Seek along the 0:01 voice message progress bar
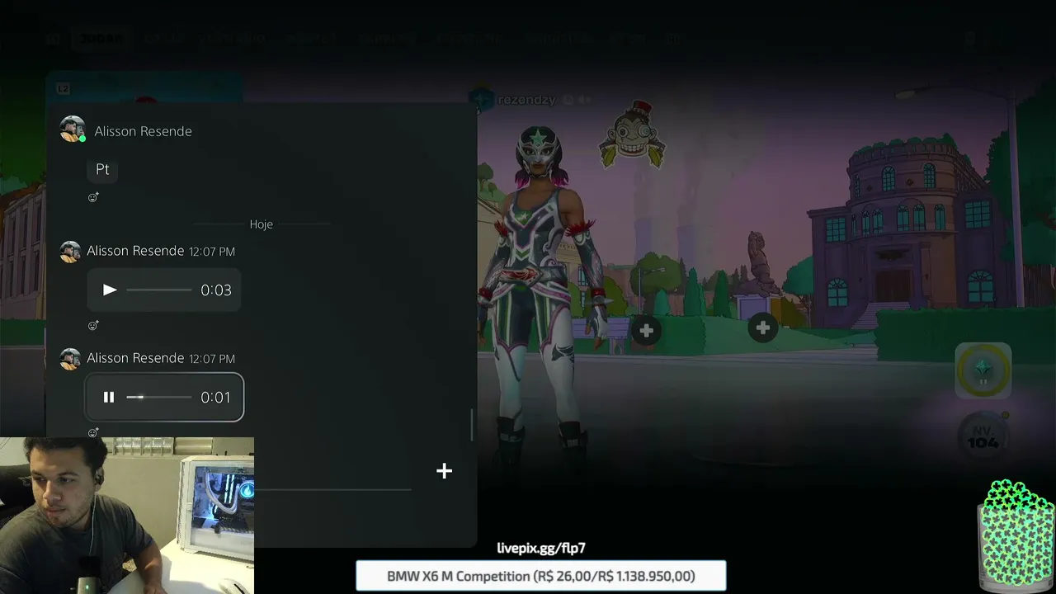 [159, 397]
